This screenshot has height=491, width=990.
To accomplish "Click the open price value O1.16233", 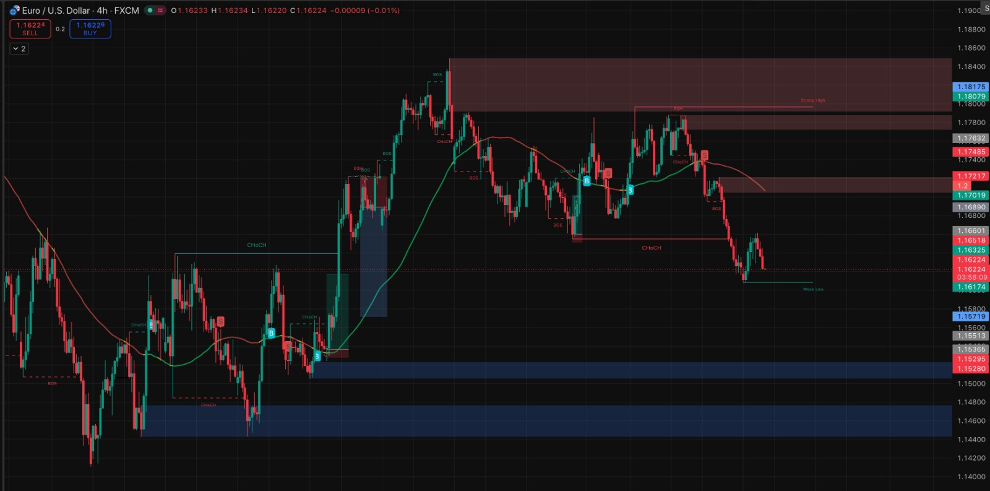I will [189, 11].
